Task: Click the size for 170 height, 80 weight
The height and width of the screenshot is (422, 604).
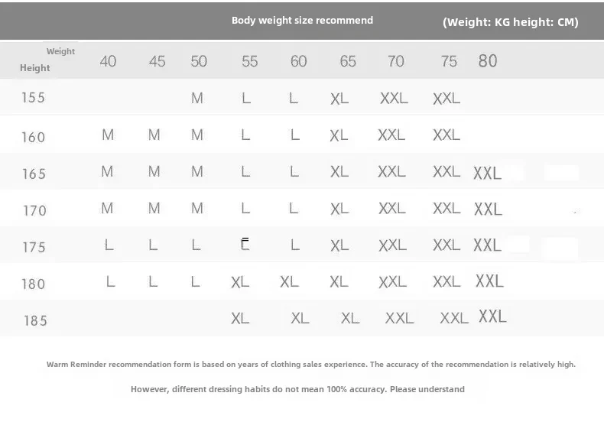Action: (x=488, y=209)
